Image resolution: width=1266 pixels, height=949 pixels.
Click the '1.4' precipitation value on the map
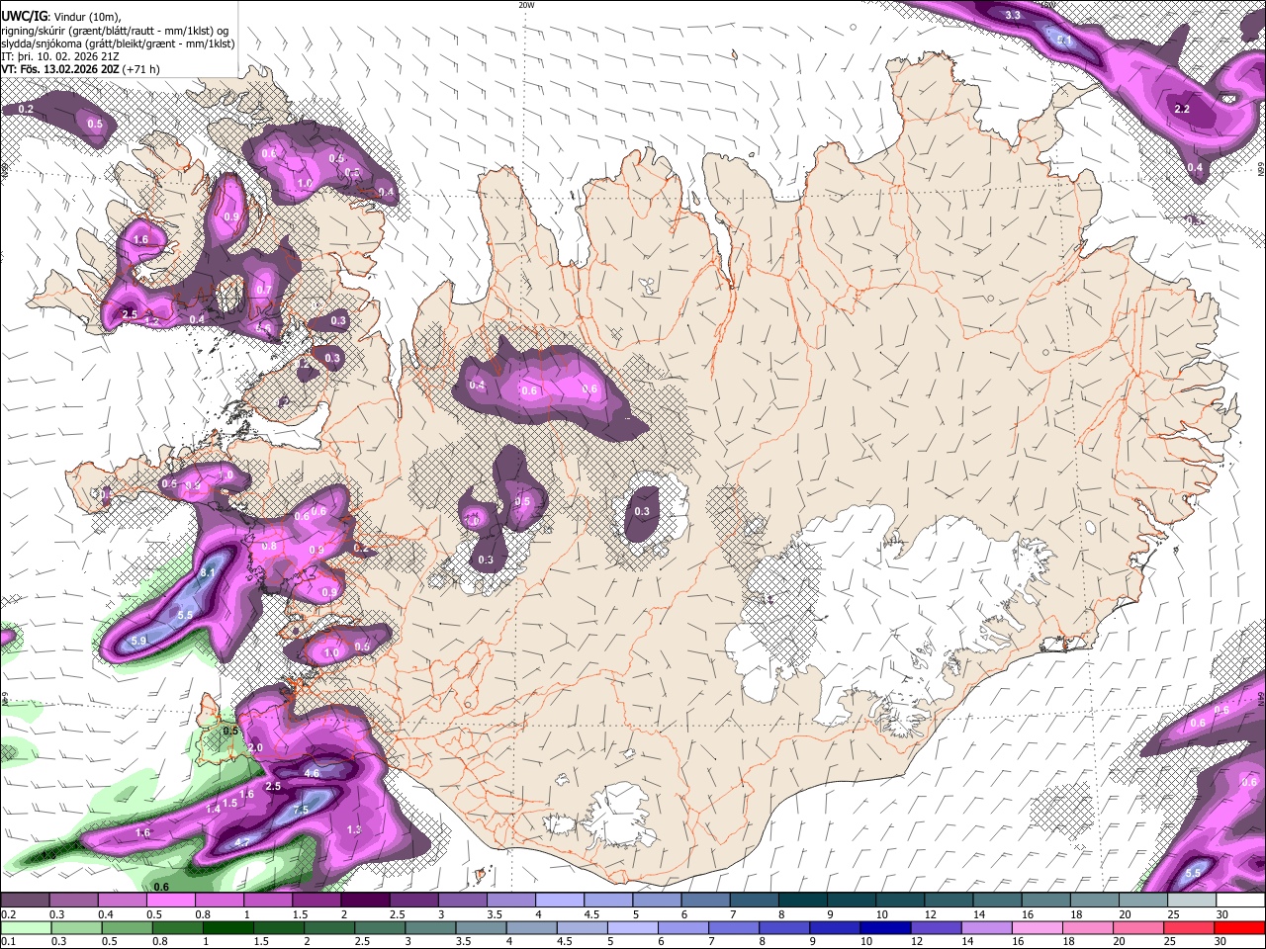[213, 809]
